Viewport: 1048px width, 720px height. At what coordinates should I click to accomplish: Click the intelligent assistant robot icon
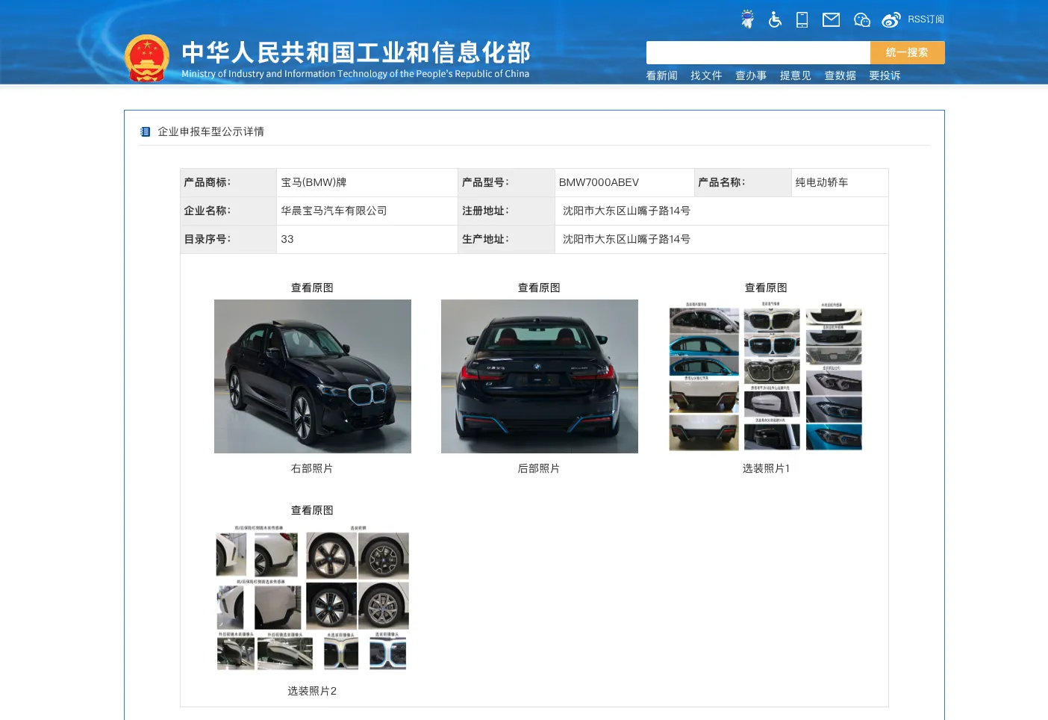[x=747, y=19]
